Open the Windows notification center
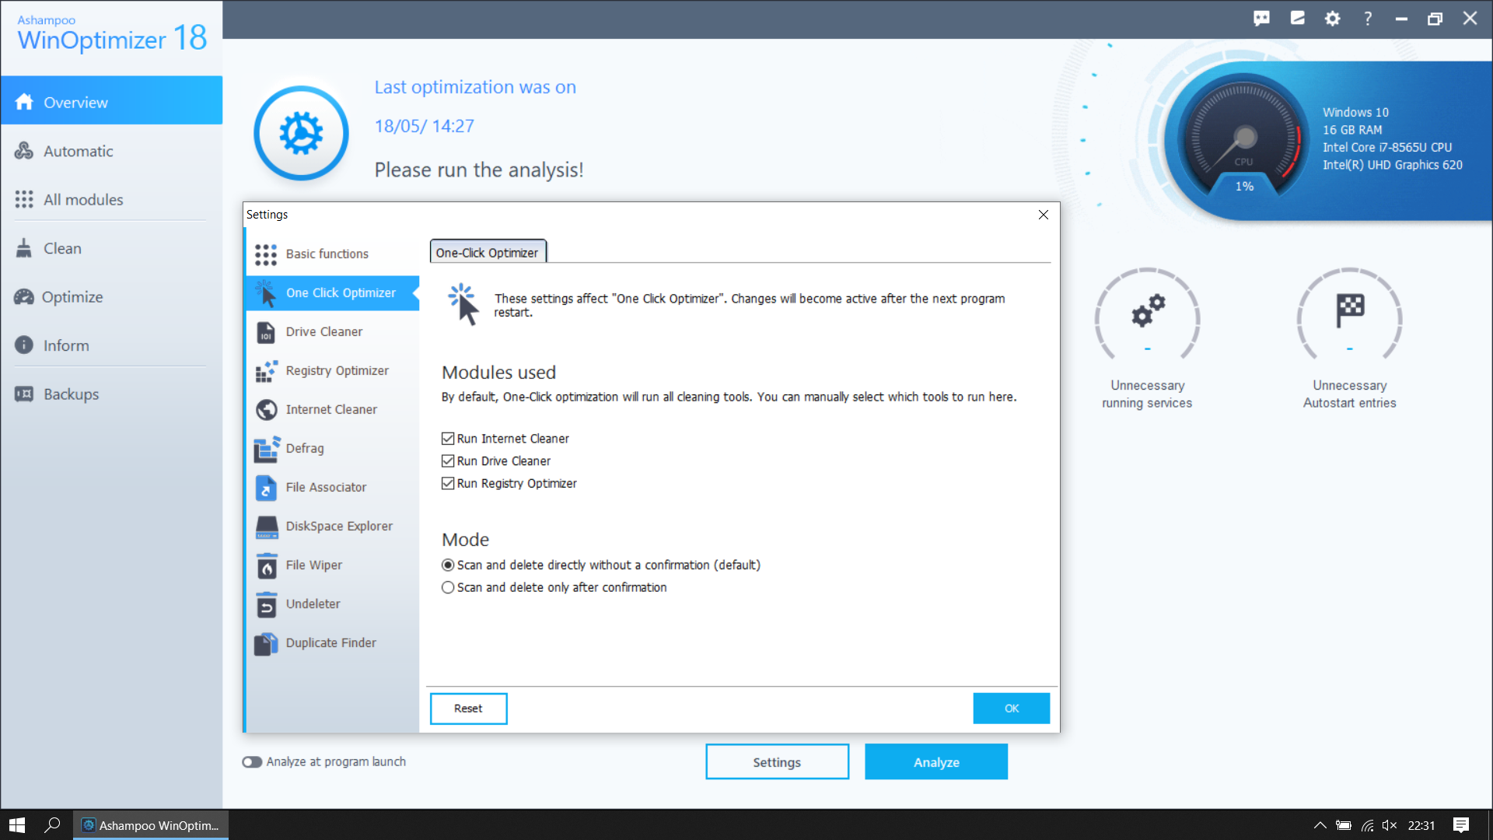Image resolution: width=1493 pixels, height=840 pixels. [x=1461, y=825]
